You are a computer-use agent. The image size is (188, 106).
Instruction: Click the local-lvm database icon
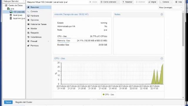click(x=11, y=18)
